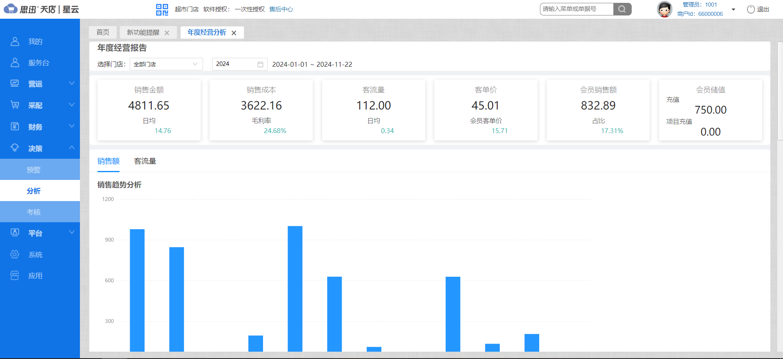Open the 应用 sidebar item
Image resolution: width=783 pixels, height=359 pixels.
click(35, 276)
